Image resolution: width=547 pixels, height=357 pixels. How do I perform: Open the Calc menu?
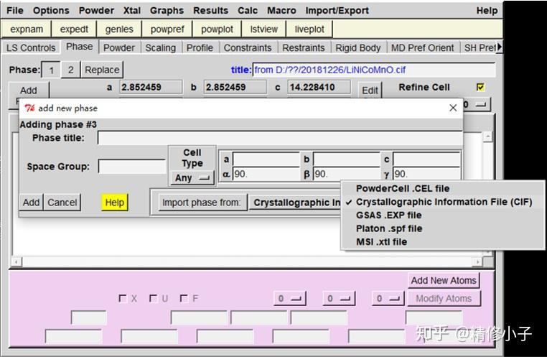[x=248, y=11]
